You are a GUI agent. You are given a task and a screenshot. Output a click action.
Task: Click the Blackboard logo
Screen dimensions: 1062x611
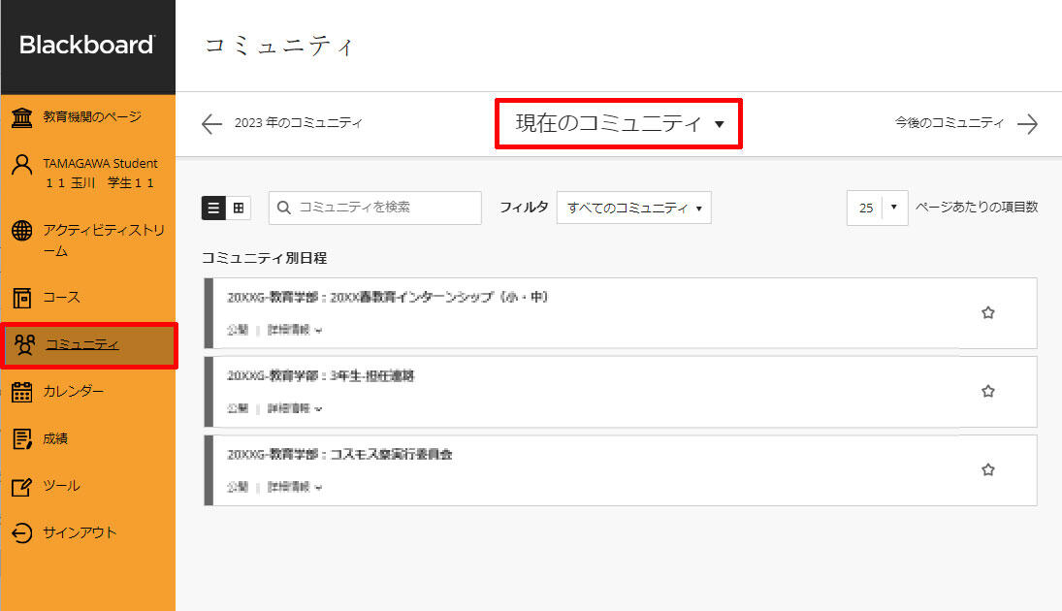tap(87, 45)
